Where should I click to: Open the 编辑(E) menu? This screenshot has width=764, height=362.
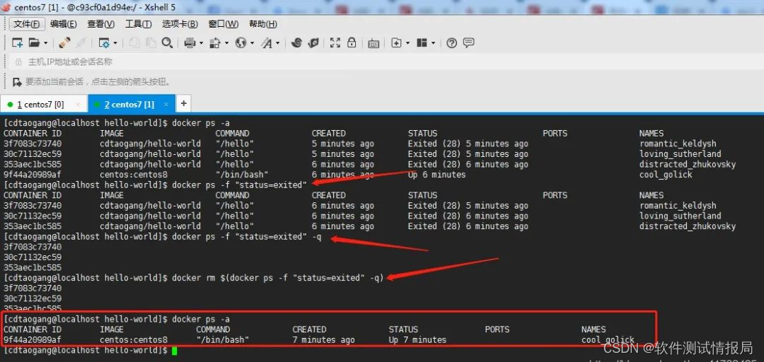(64, 24)
